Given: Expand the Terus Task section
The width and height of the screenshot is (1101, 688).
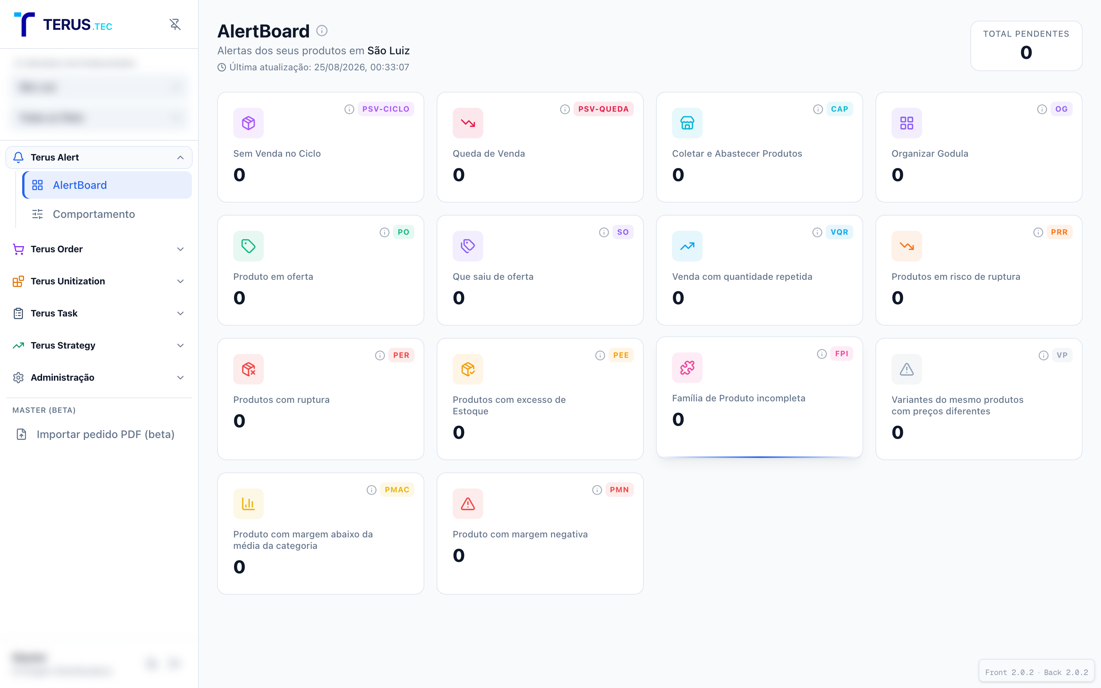Looking at the screenshot, I should (99, 313).
